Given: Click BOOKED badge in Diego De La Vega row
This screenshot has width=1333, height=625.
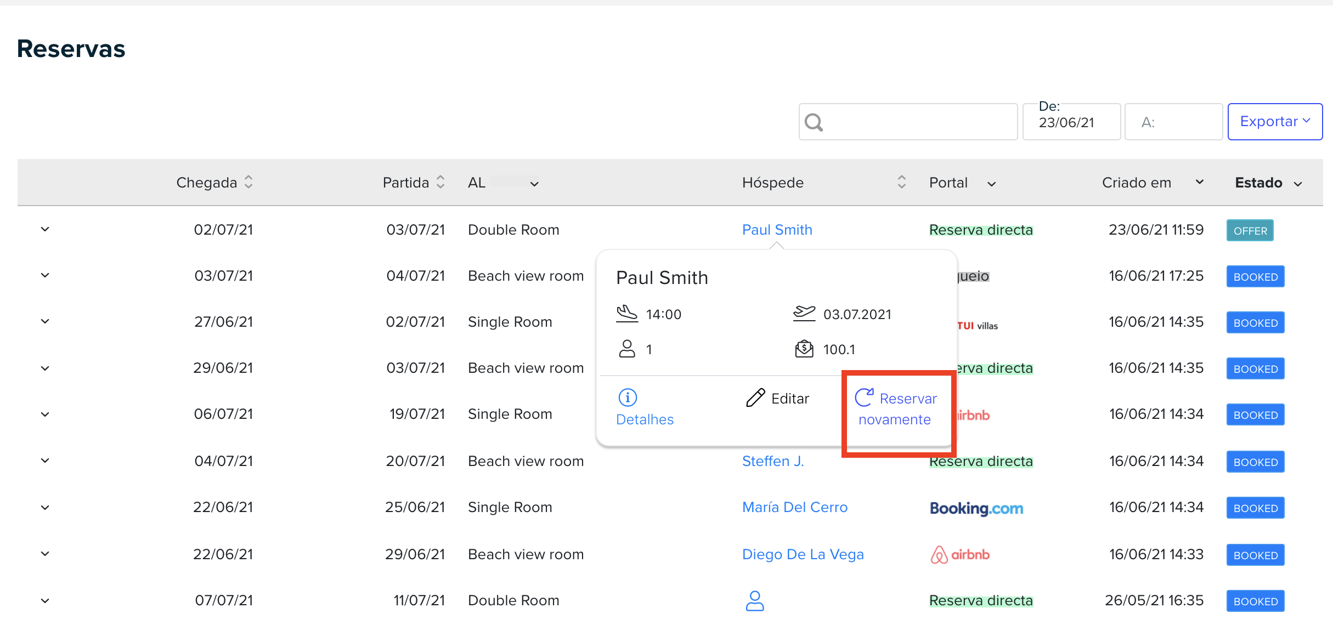Looking at the screenshot, I should click(1256, 555).
